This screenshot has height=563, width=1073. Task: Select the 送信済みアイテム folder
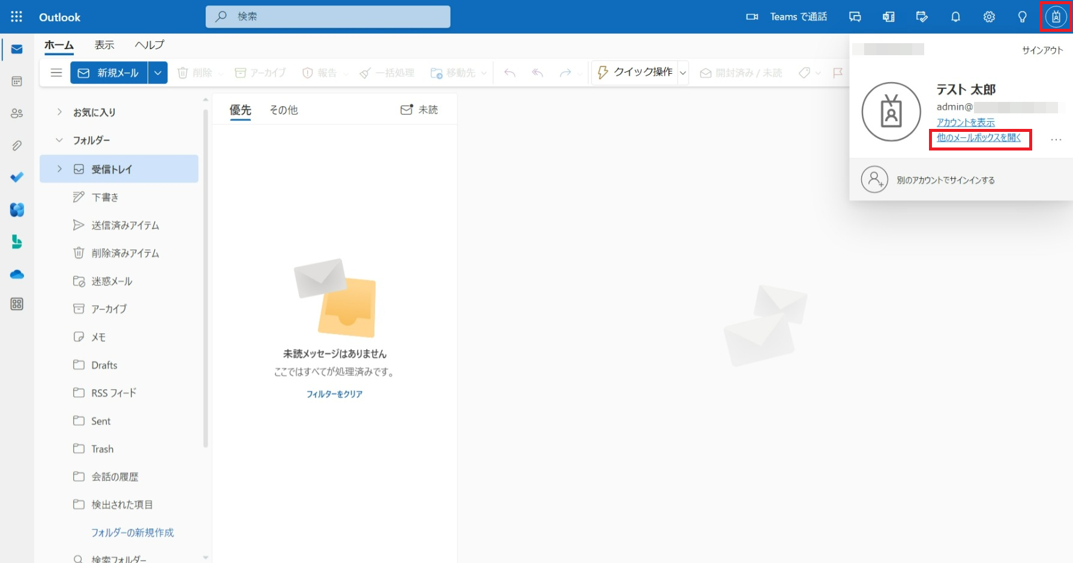click(x=125, y=225)
